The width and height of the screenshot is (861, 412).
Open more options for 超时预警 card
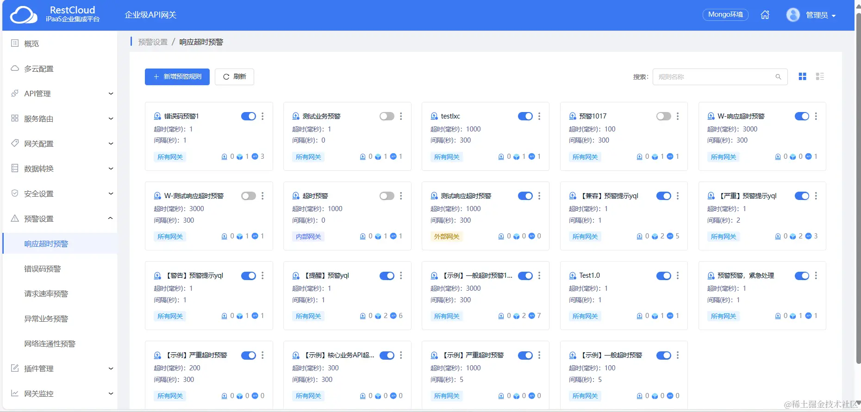(x=401, y=196)
